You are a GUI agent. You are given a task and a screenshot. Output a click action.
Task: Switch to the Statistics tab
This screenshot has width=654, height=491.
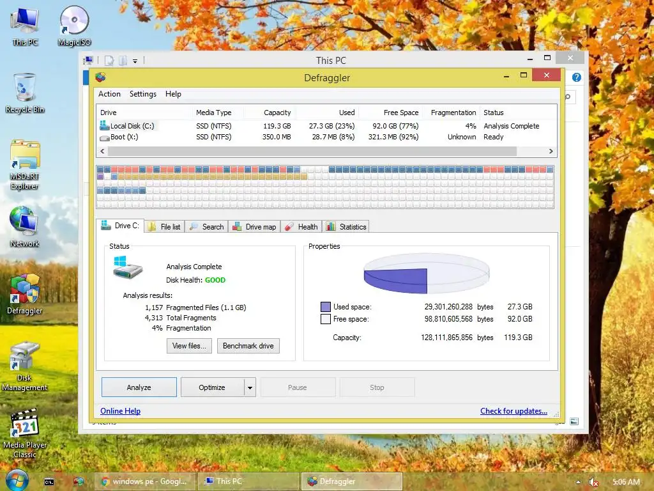(346, 227)
